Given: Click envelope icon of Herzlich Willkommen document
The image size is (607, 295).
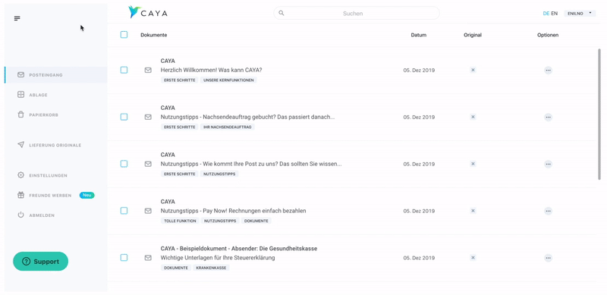Looking at the screenshot, I should coord(148,70).
